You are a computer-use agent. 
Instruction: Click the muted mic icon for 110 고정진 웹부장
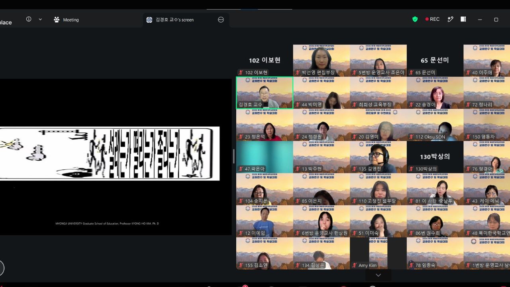(x=354, y=201)
